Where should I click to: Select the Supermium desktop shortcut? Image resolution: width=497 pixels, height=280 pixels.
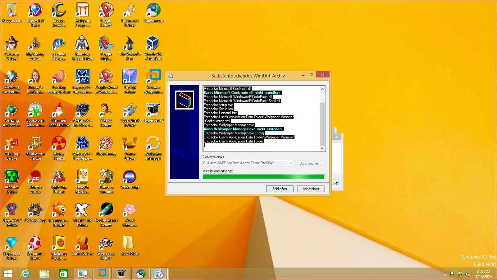(x=153, y=13)
